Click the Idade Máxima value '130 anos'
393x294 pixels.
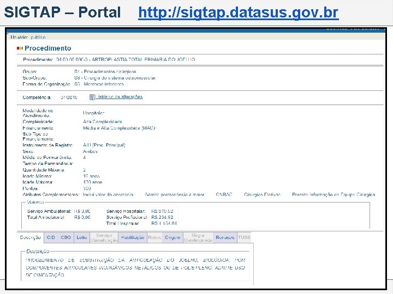(x=92, y=182)
